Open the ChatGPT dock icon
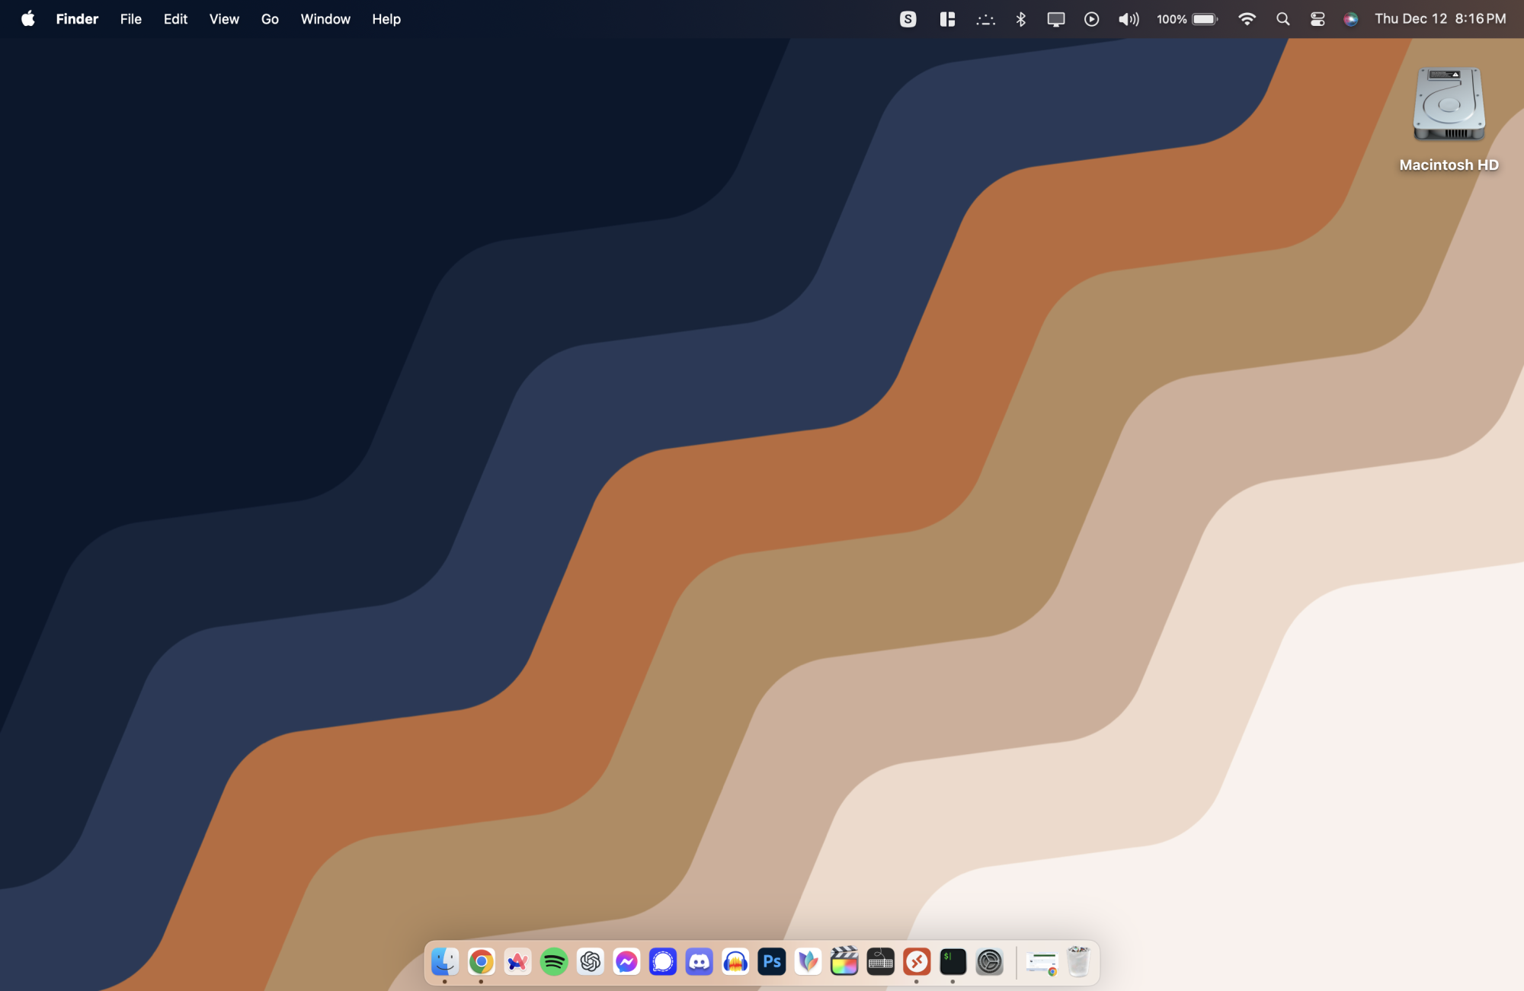The height and width of the screenshot is (991, 1524). (591, 962)
